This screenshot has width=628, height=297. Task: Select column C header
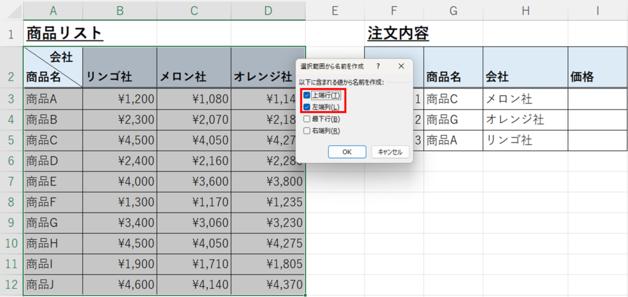[x=194, y=10]
